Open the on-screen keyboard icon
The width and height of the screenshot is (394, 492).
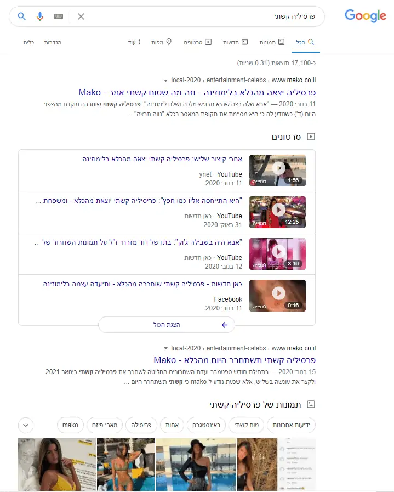[59, 16]
